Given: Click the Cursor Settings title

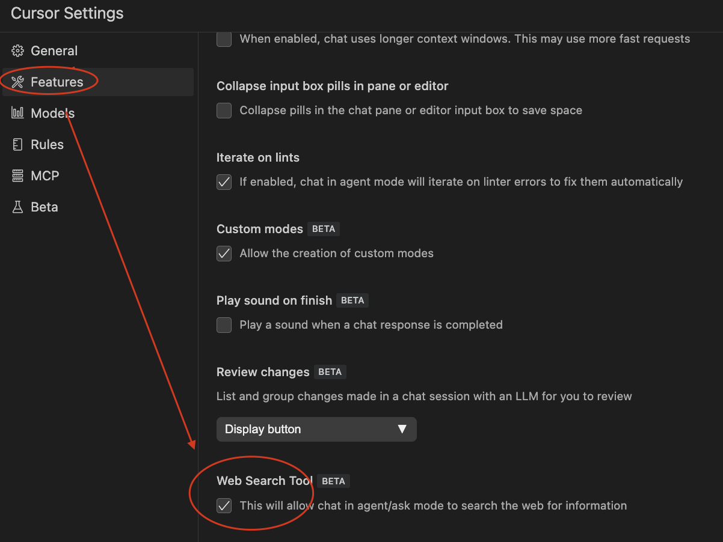Looking at the screenshot, I should [x=67, y=14].
